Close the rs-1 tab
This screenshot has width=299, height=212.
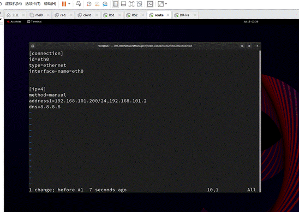coord(71,15)
